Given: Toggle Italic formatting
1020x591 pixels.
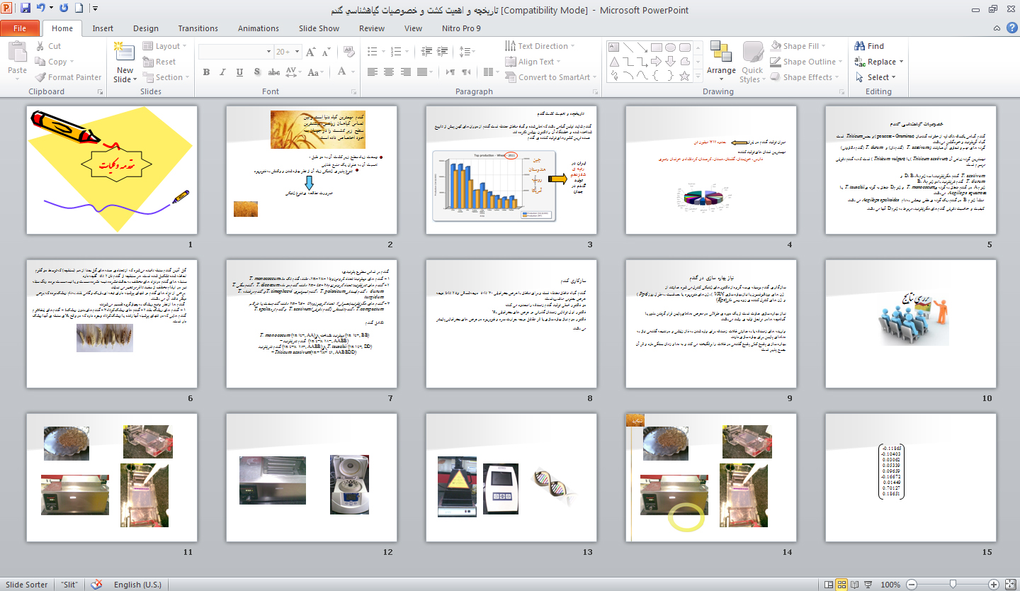Looking at the screenshot, I should 223,72.
